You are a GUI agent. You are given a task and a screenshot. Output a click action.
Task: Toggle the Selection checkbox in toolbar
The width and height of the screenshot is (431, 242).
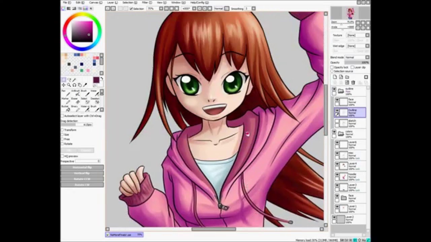click(x=131, y=9)
